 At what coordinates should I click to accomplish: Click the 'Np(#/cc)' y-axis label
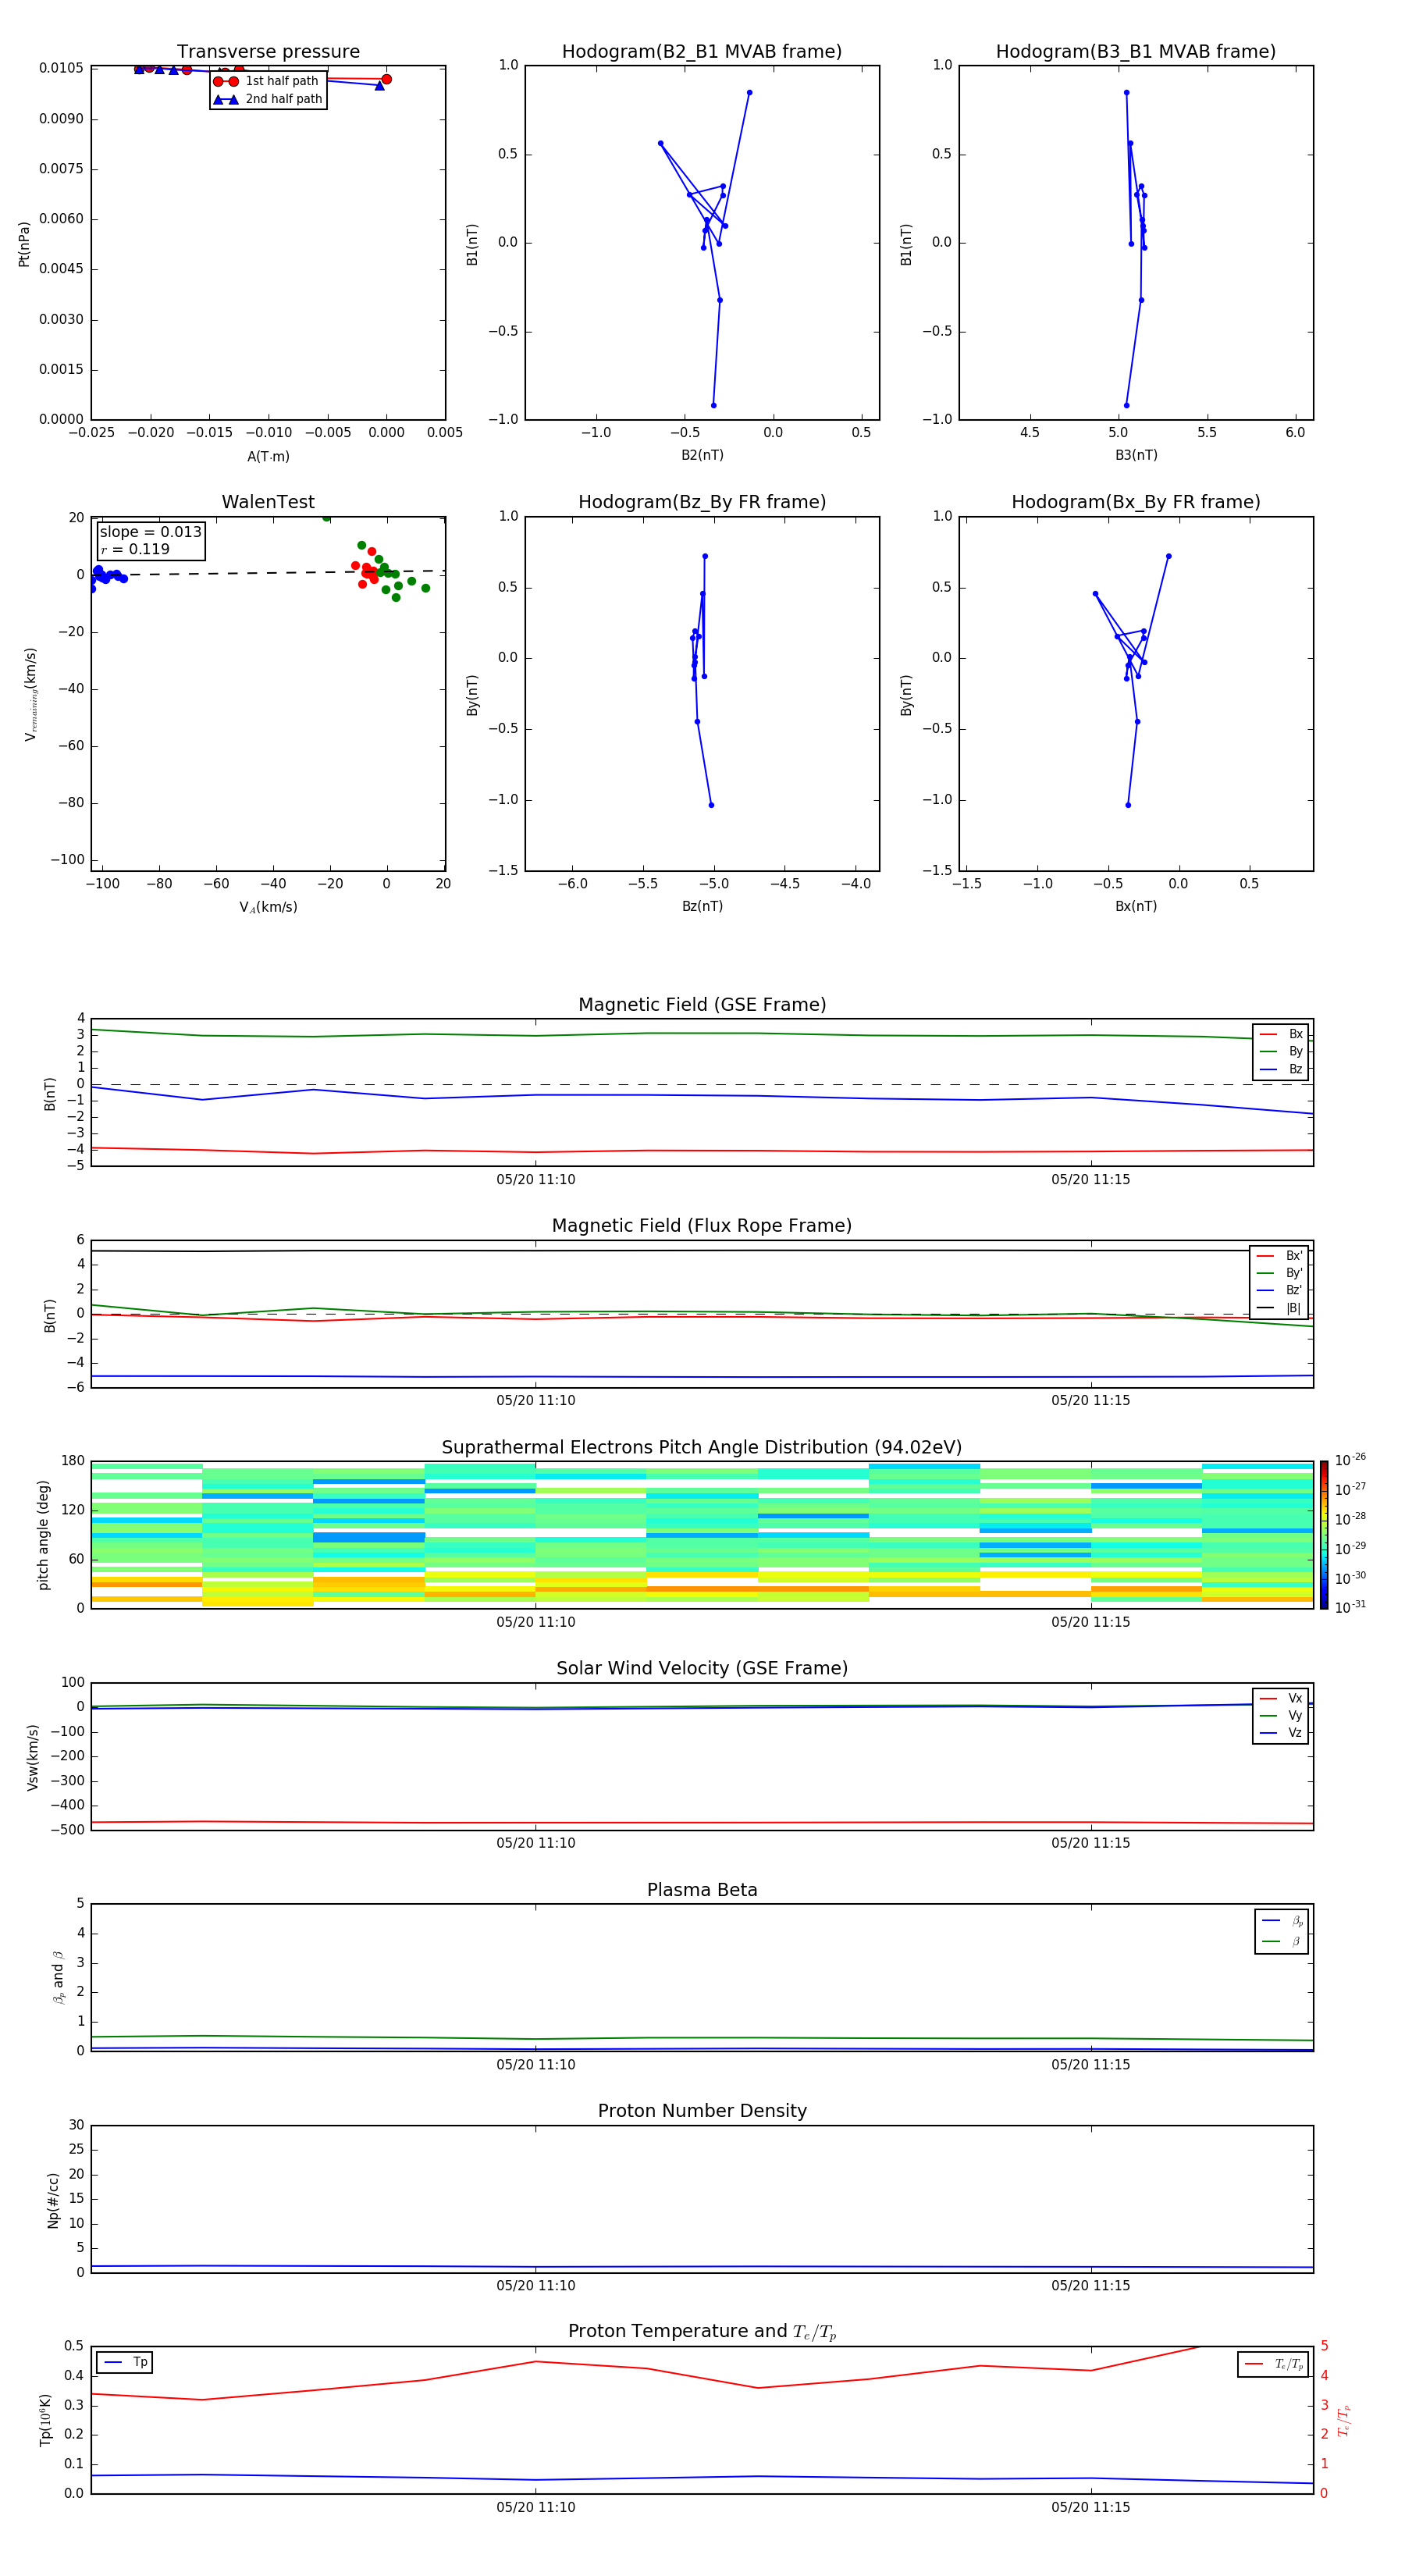53,2200
